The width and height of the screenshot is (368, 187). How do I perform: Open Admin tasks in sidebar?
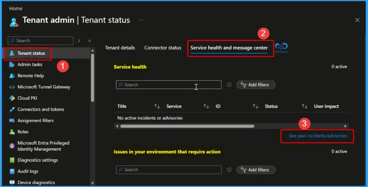pyautogui.click(x=30, y=65)
